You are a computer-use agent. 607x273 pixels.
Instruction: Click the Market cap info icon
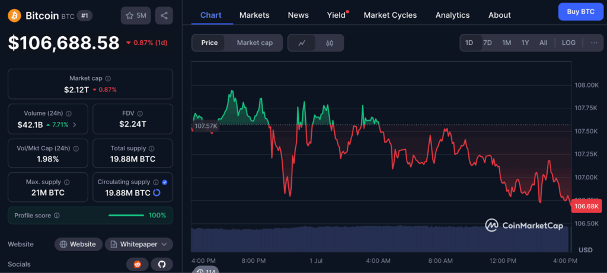[x=108, y=78]
